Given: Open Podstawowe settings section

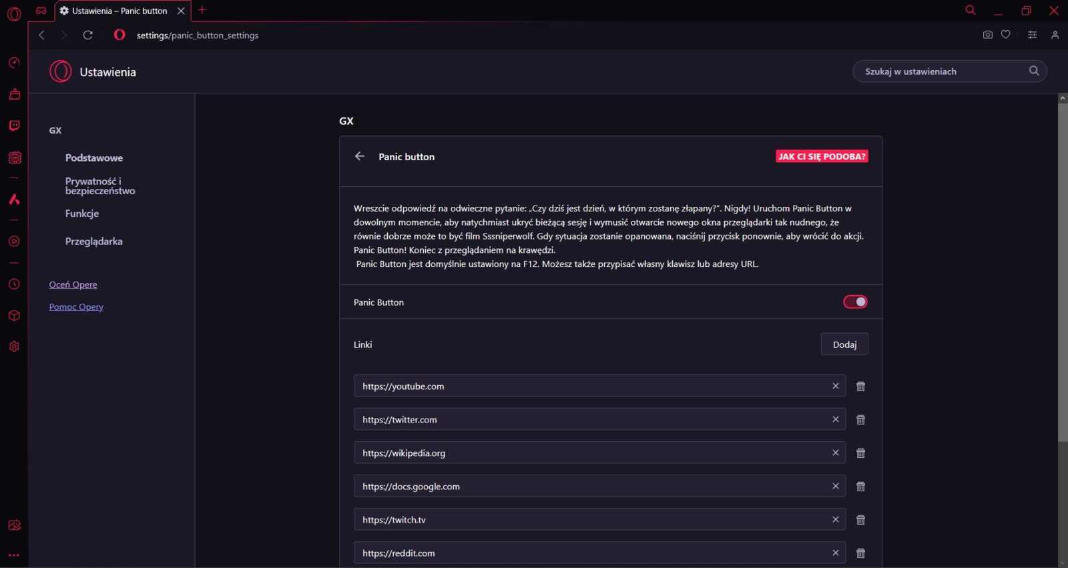Looking at the screenshot, I should (94, 158).
